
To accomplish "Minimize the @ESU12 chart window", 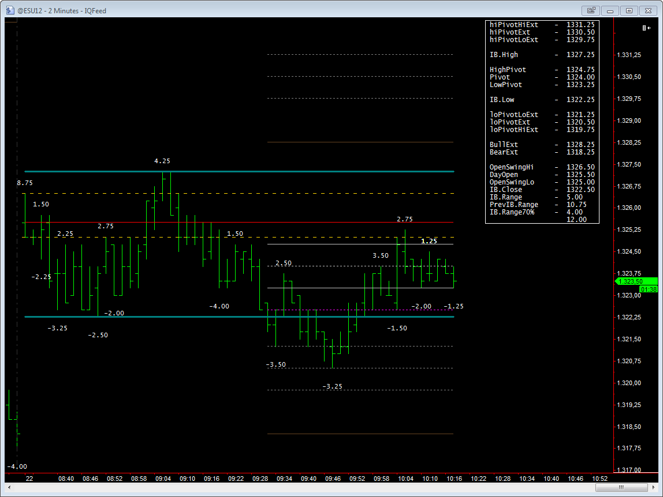I will [x=610, y=10].
